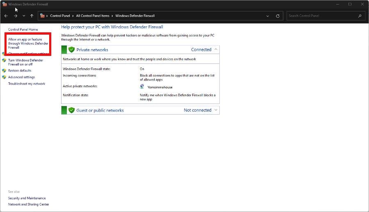The width and height of the screenshot is (369, 212).
Task: Click the Notification state label
Action: [x=75, y=95]
